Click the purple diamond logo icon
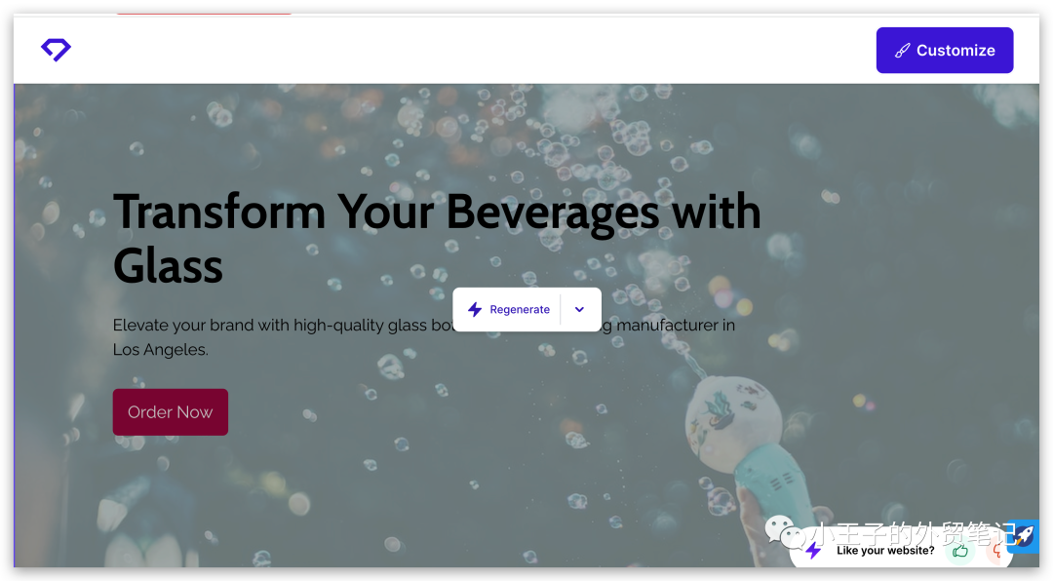Viewport: 1053px width, 581px height. [56, 50]
